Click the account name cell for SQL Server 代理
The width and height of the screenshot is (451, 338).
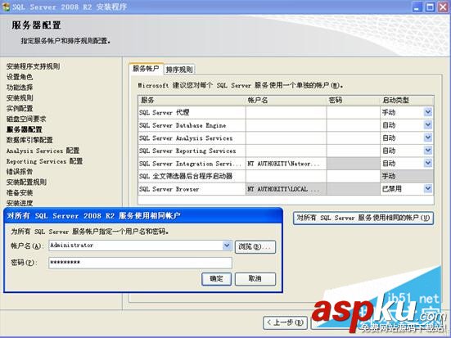(x=286, y=112)
